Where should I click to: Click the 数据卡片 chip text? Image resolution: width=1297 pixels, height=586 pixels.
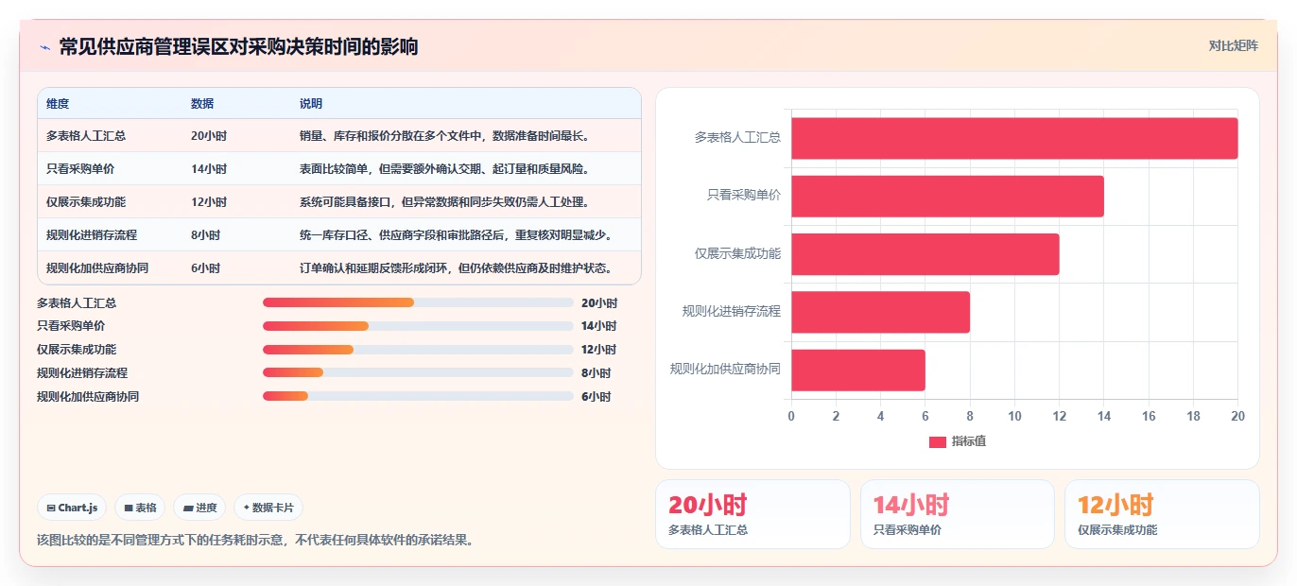pos(272,508)
